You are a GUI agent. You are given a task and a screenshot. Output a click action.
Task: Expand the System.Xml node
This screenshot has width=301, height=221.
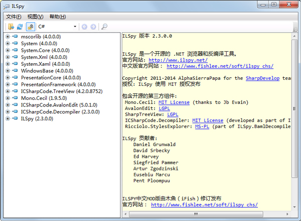coord(8,57)
